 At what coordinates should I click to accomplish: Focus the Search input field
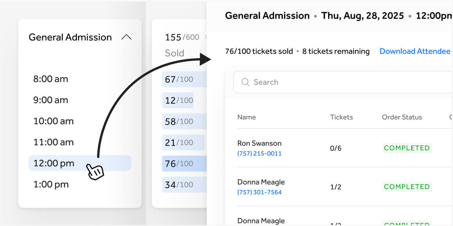[343, 82]
